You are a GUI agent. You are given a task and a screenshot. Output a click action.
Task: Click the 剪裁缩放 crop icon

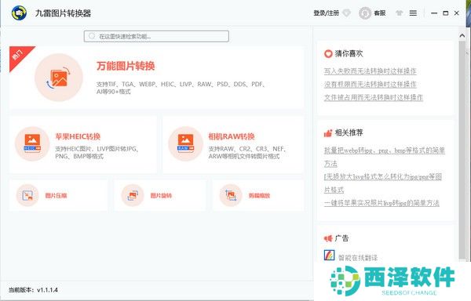point(231,195)
